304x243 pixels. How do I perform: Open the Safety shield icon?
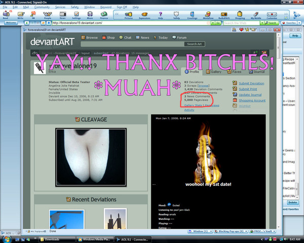point(176,15)
